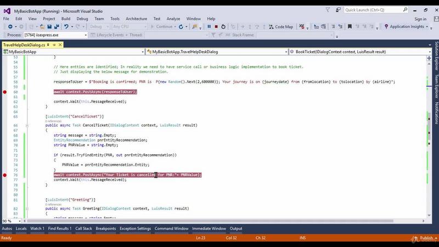Toggle the breakpoint on line 76
Viewport: 439px width, 247px height.
[5, 175]
